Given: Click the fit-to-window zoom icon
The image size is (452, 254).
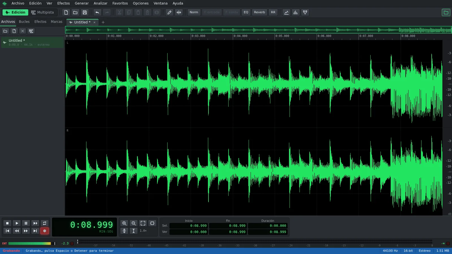Looking at the screenshot, I should (x=143, y=223).
